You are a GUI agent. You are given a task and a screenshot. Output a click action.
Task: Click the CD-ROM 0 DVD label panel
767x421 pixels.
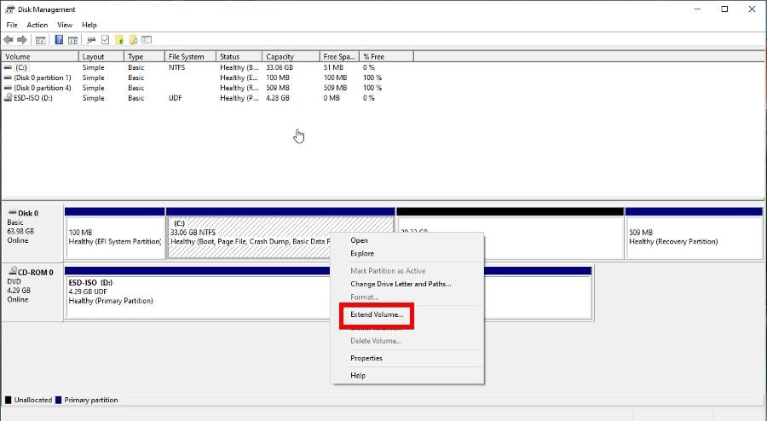click(32, 292)
